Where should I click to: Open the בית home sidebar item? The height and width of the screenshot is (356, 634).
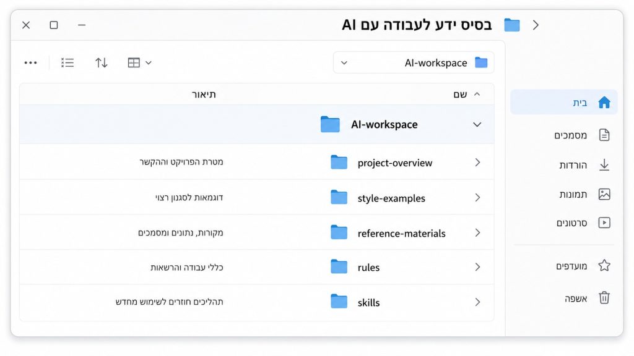564,102
